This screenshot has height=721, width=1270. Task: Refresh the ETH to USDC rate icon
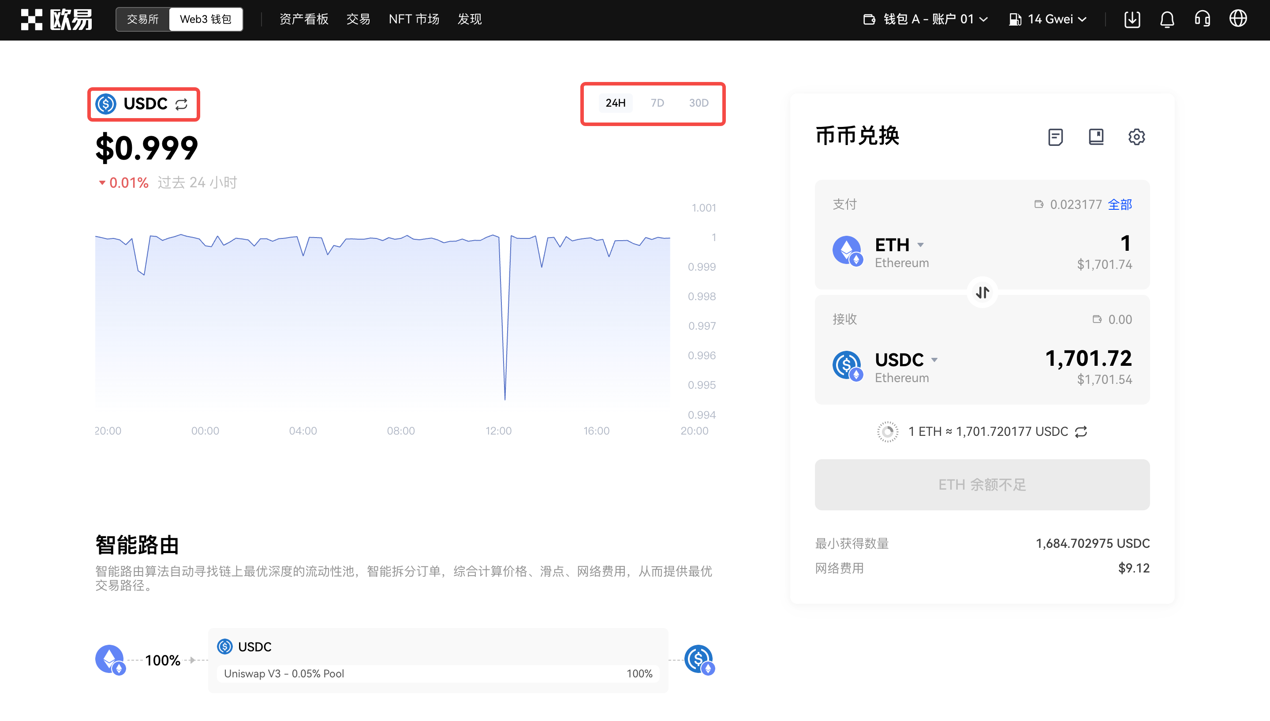[x=1081, y=432]
